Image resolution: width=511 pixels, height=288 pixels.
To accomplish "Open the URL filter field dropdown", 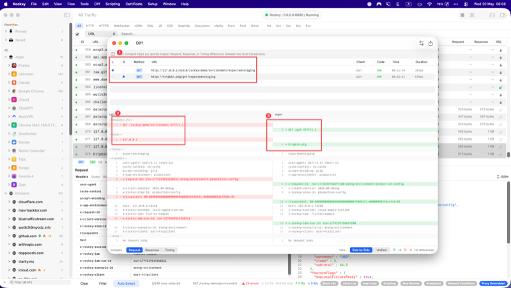I will click(101, 34).
